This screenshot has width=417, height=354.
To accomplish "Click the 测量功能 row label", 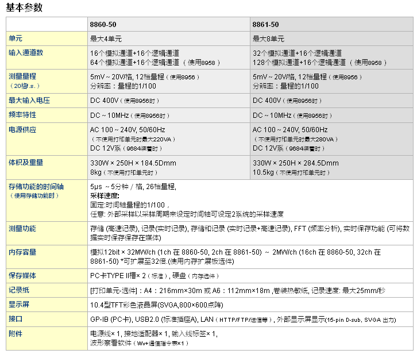I will coord(22,228).
